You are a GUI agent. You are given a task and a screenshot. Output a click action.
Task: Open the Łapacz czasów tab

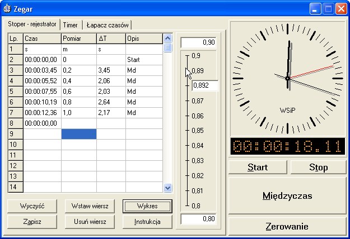(108, 25)
